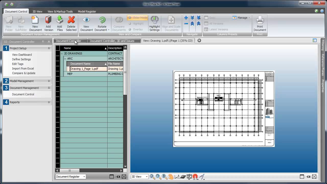
Task: Click the double-up chevron Navigate icon
Action: 192,24
